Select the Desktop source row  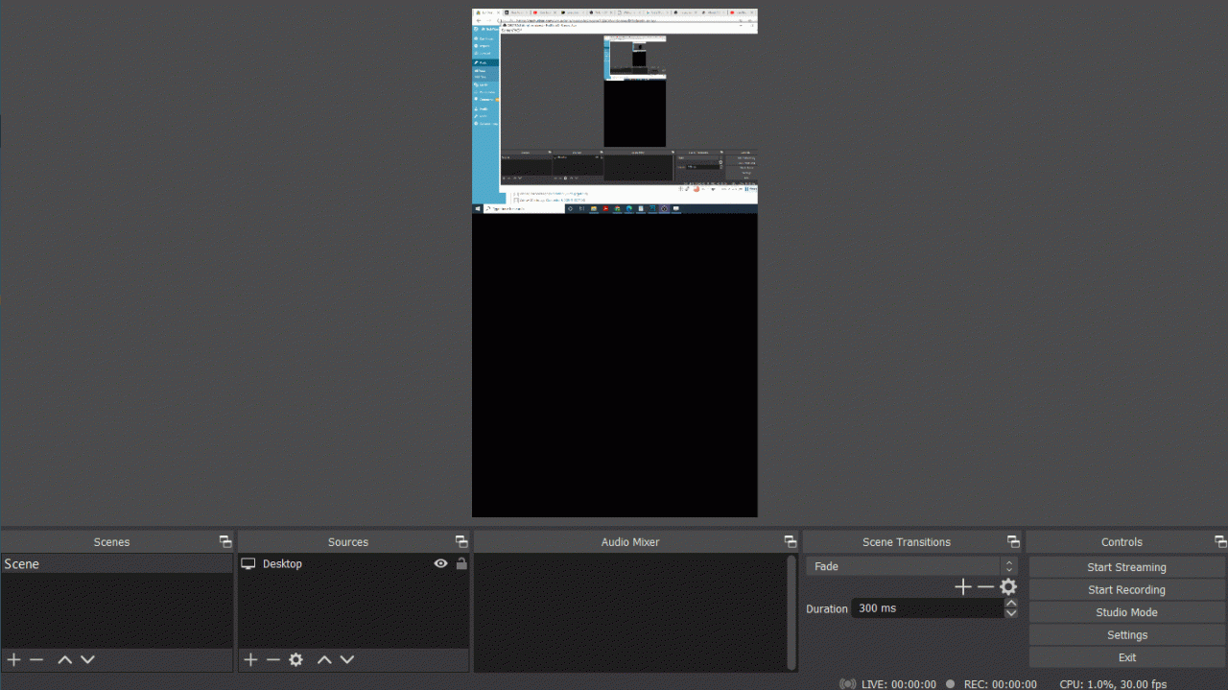coord(354,564)
